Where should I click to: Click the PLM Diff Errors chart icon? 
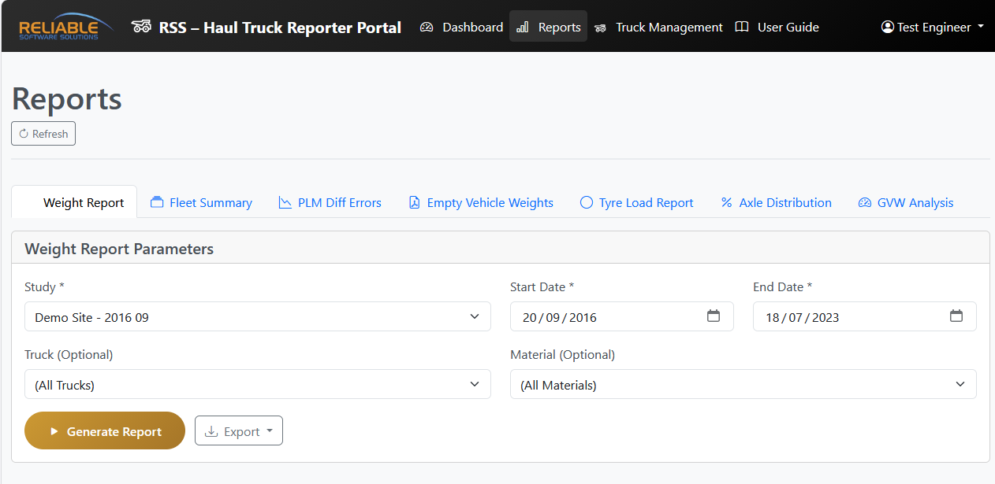[x=285, y=202]
